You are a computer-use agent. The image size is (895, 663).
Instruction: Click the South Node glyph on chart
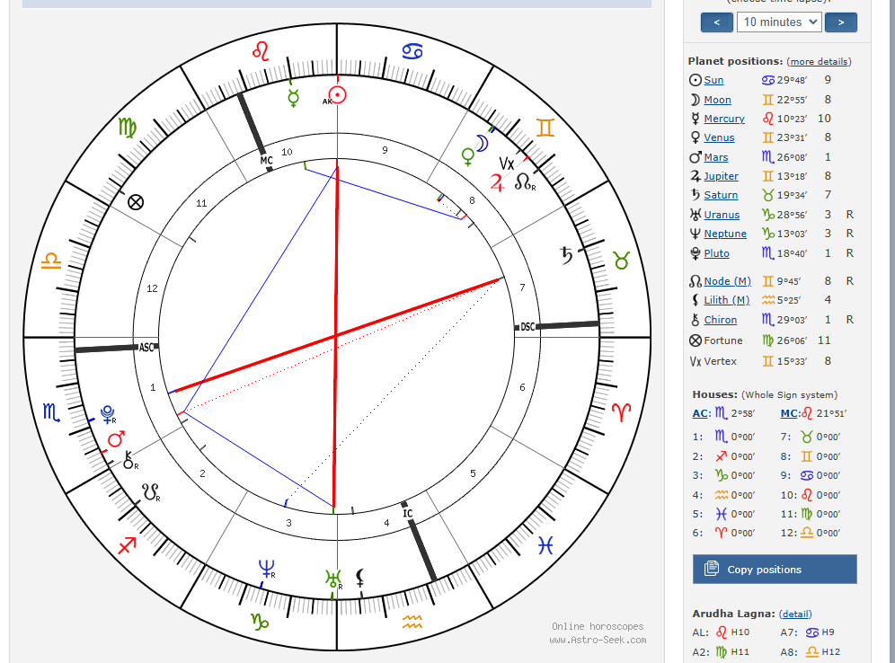151,491
